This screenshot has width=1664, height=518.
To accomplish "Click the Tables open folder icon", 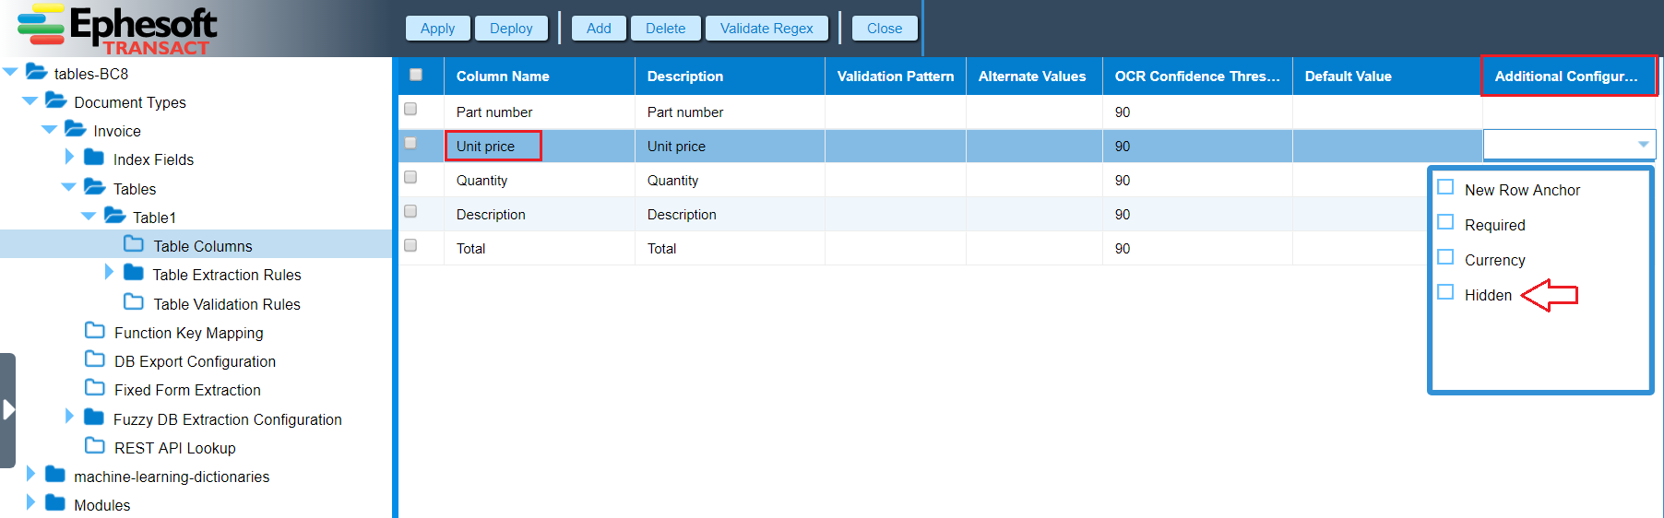I will pos(95,186).
